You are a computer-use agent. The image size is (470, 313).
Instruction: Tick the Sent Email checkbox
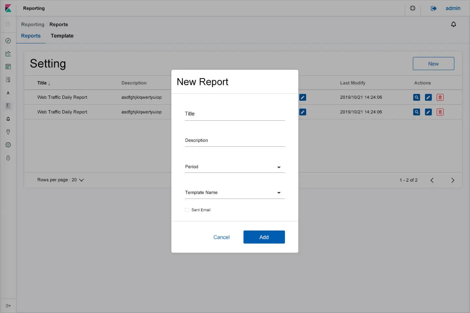click(187, 210)
